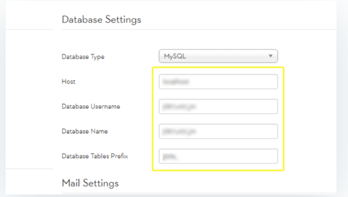Click the blurred value inside the Host field

[172, 82]
